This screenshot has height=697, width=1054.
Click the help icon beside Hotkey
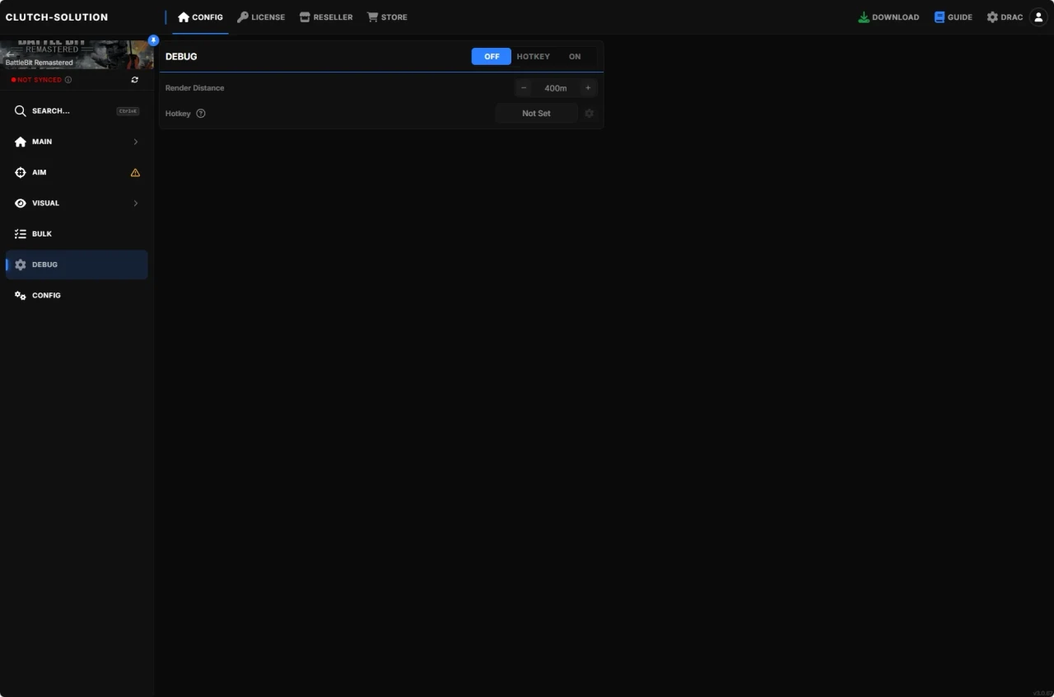point(201,114)
